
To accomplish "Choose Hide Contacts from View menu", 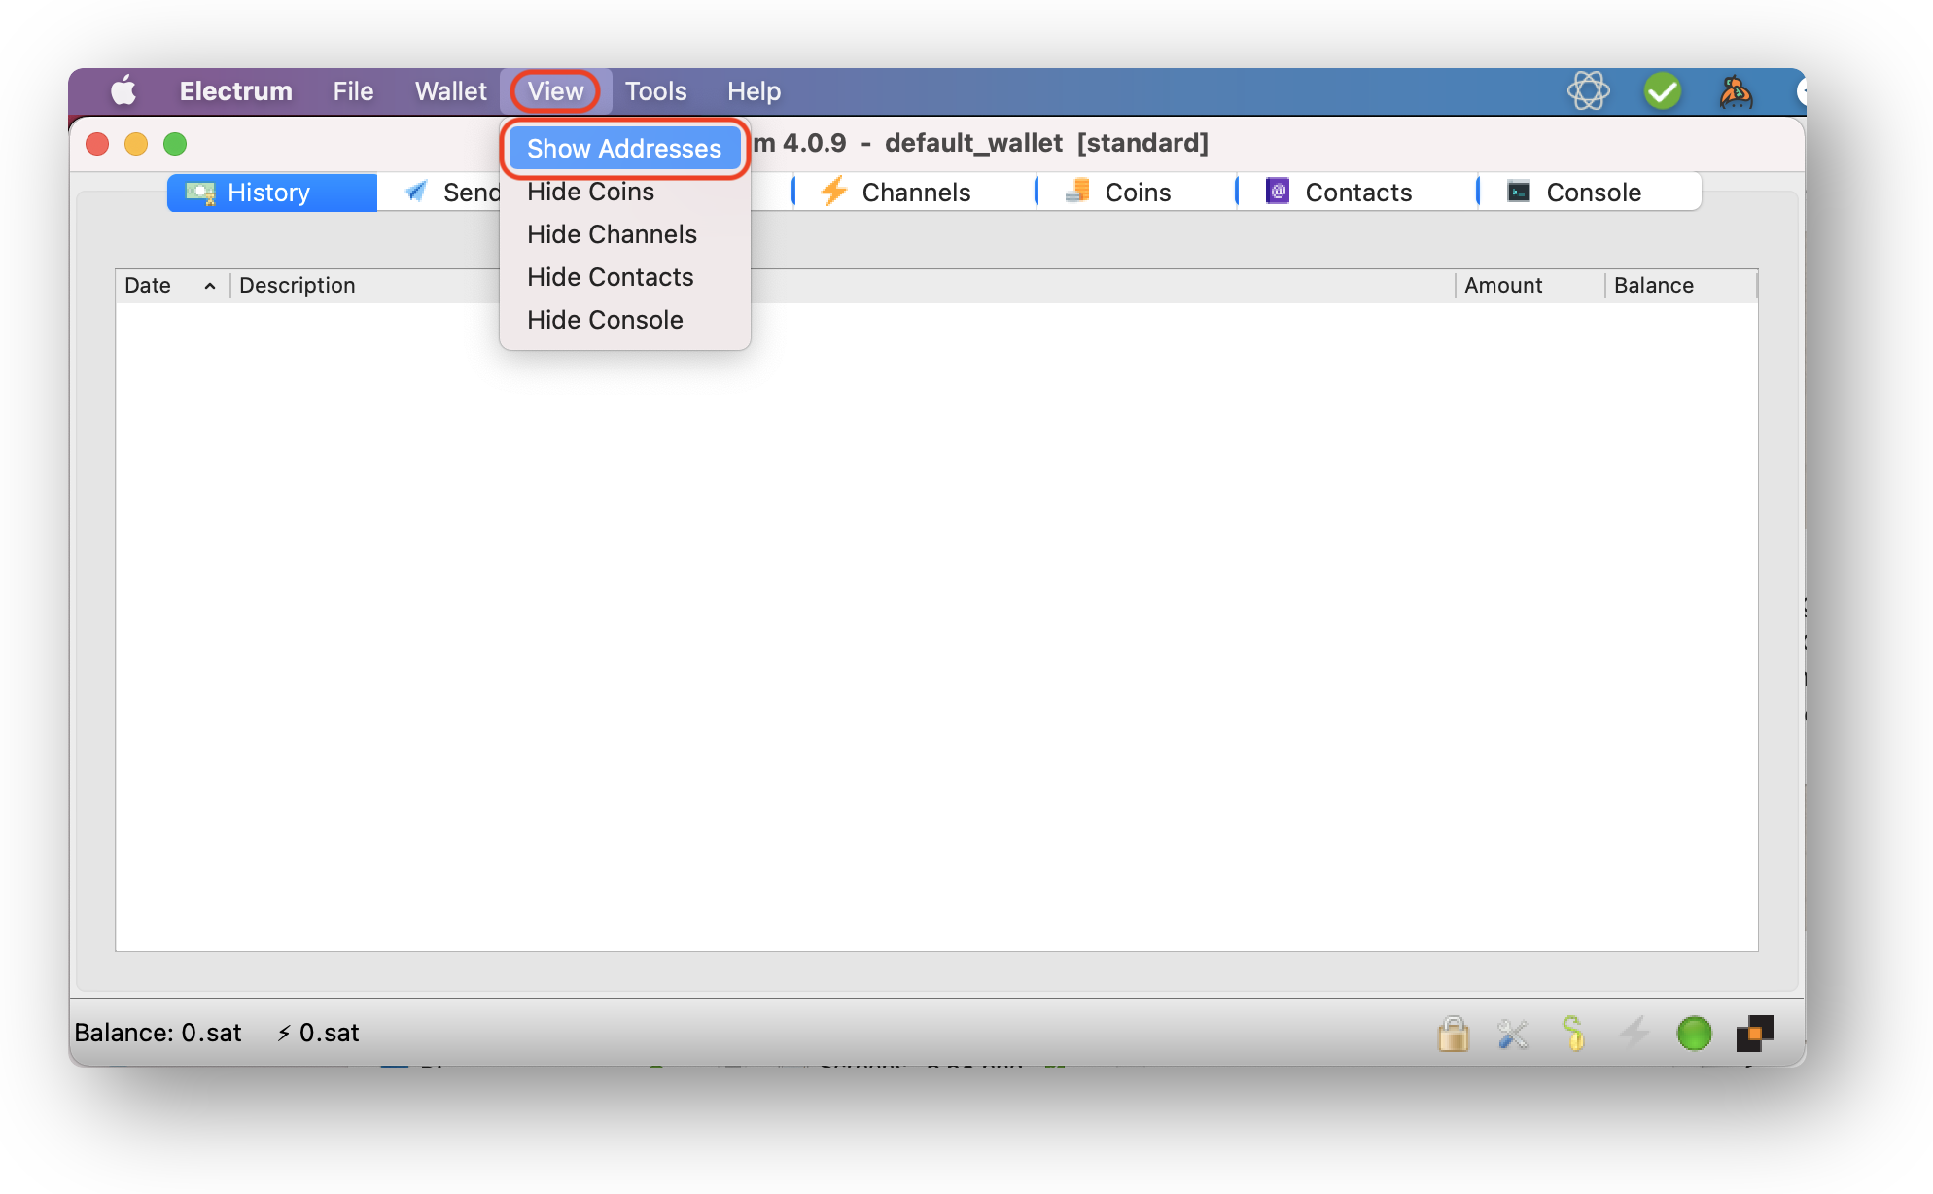I will 624,277.
